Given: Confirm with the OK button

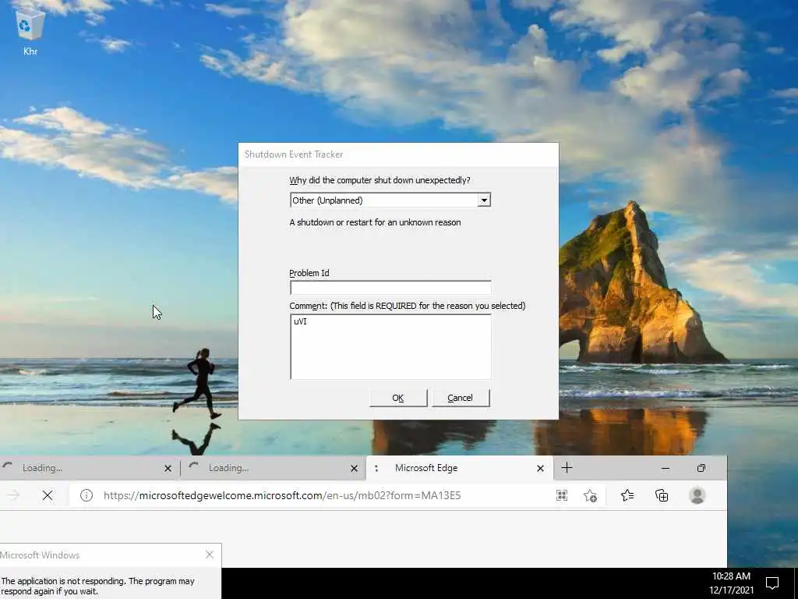Looking at the screenshot, I should (x=398, y=398).
